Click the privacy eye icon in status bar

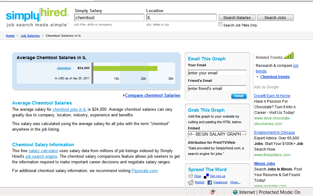point(213,192)
